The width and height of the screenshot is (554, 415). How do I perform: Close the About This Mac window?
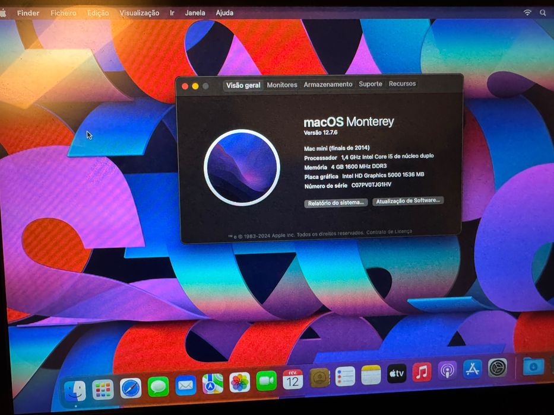pyautogui.click(x=185, y=87)
